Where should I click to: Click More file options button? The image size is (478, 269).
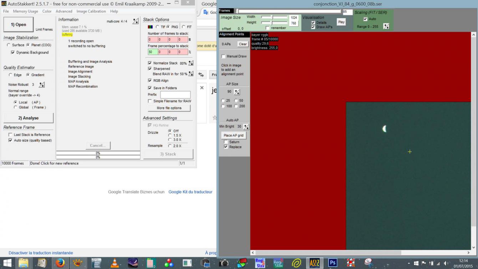click(169, 108)
